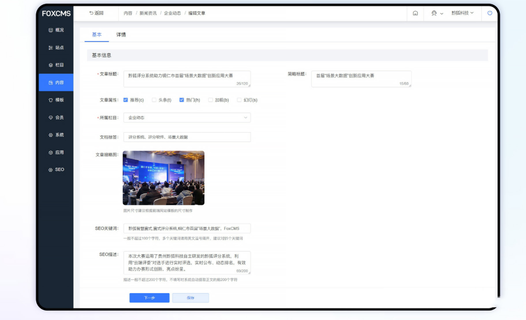Expand the 所属栏目 dropdown showing 企业动态
526x320 pixels.
pyautogui.click(x=187, y=117)
